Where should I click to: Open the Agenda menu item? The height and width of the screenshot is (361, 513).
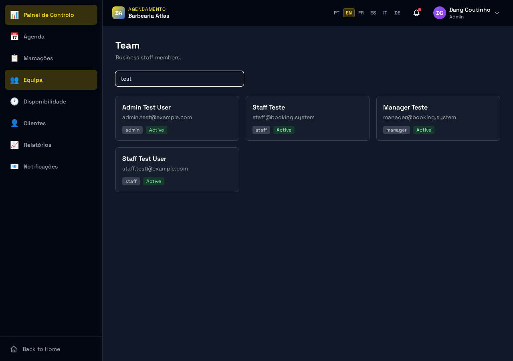pos(51,37)
